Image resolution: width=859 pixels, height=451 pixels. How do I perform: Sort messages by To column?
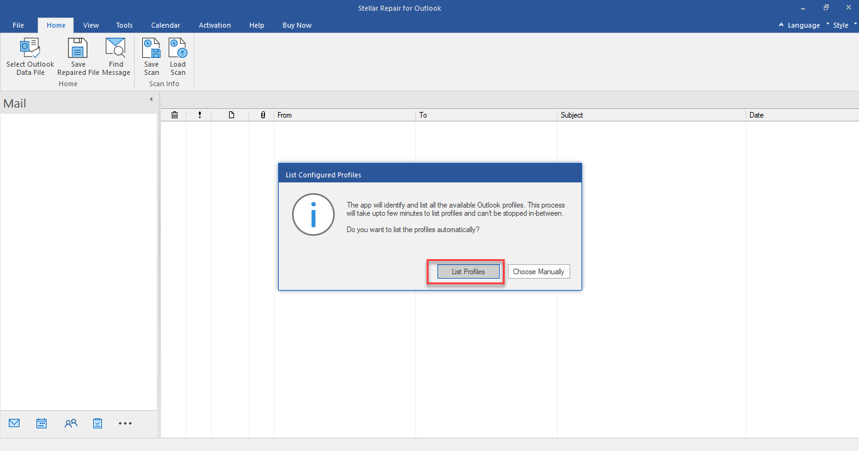click(x=486, y=115)
